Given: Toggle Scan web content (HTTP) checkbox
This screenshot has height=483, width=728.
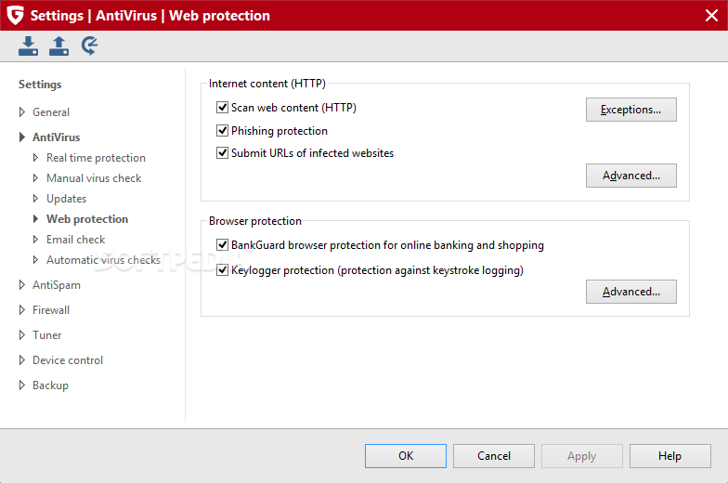Looking at the screenshot, I should click(x=223, y=108).
